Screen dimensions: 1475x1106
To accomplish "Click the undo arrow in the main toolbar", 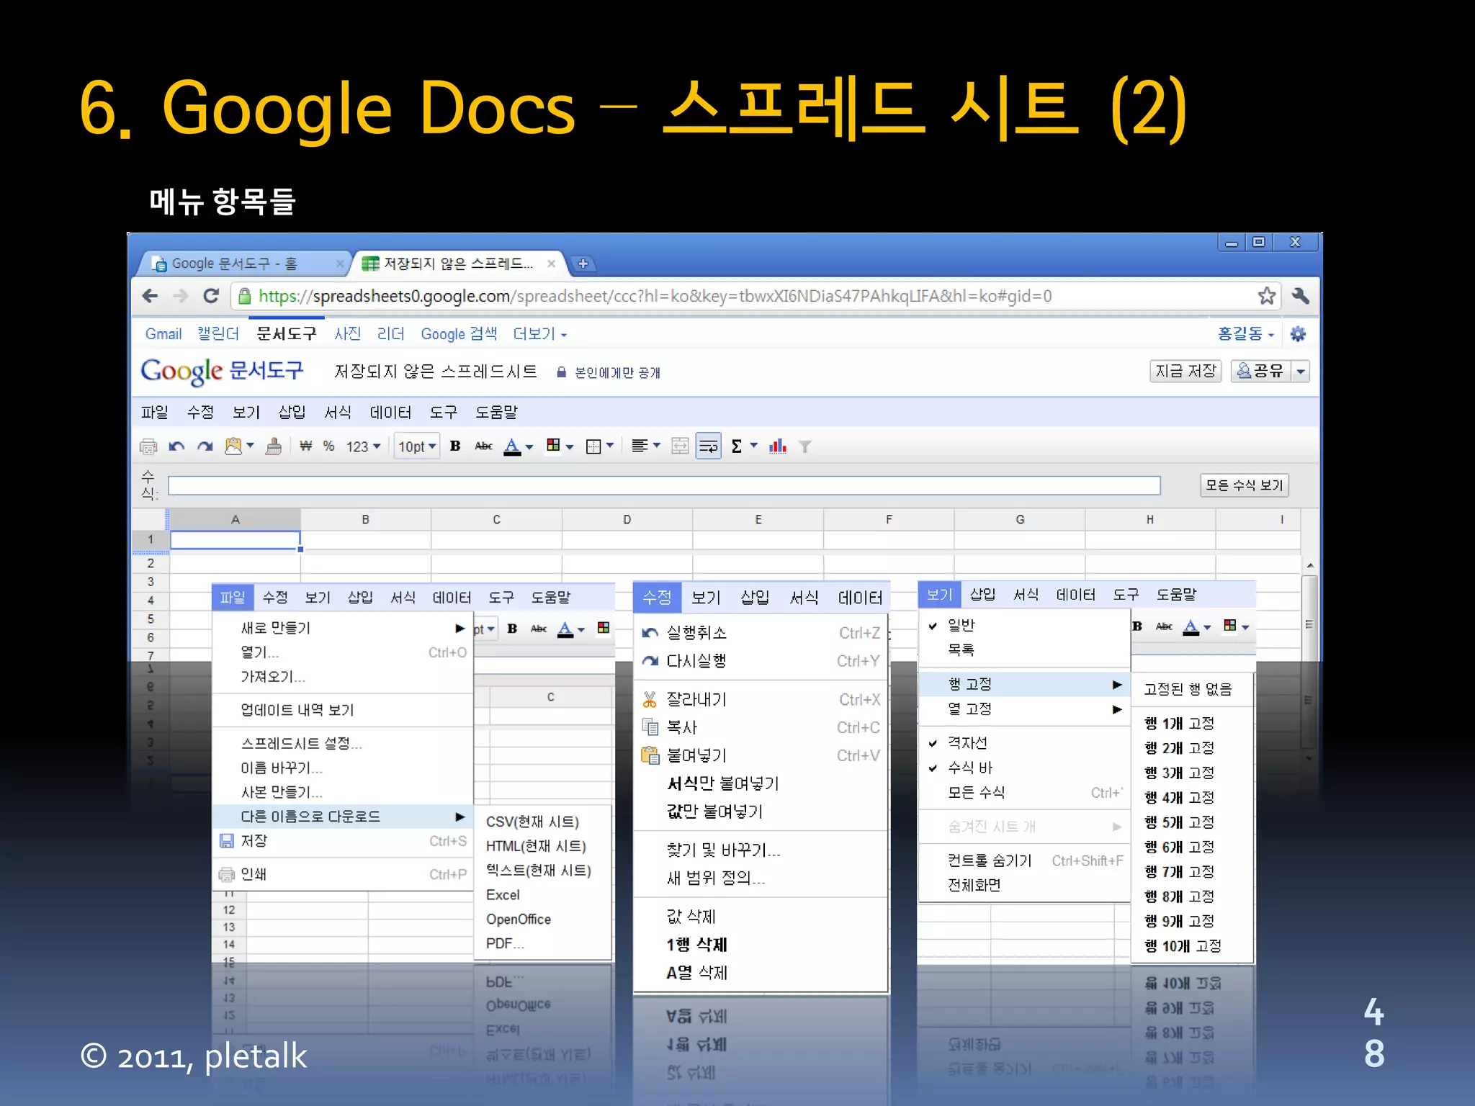I will point(176,446).
